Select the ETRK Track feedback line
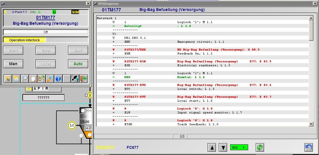The width and height of the screenshot is (319, 155). [x=203, y=124]
